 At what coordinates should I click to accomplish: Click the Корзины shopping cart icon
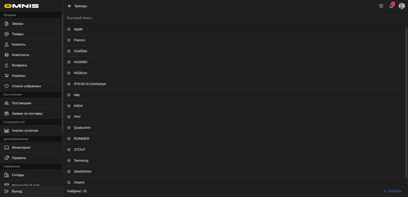7,76
